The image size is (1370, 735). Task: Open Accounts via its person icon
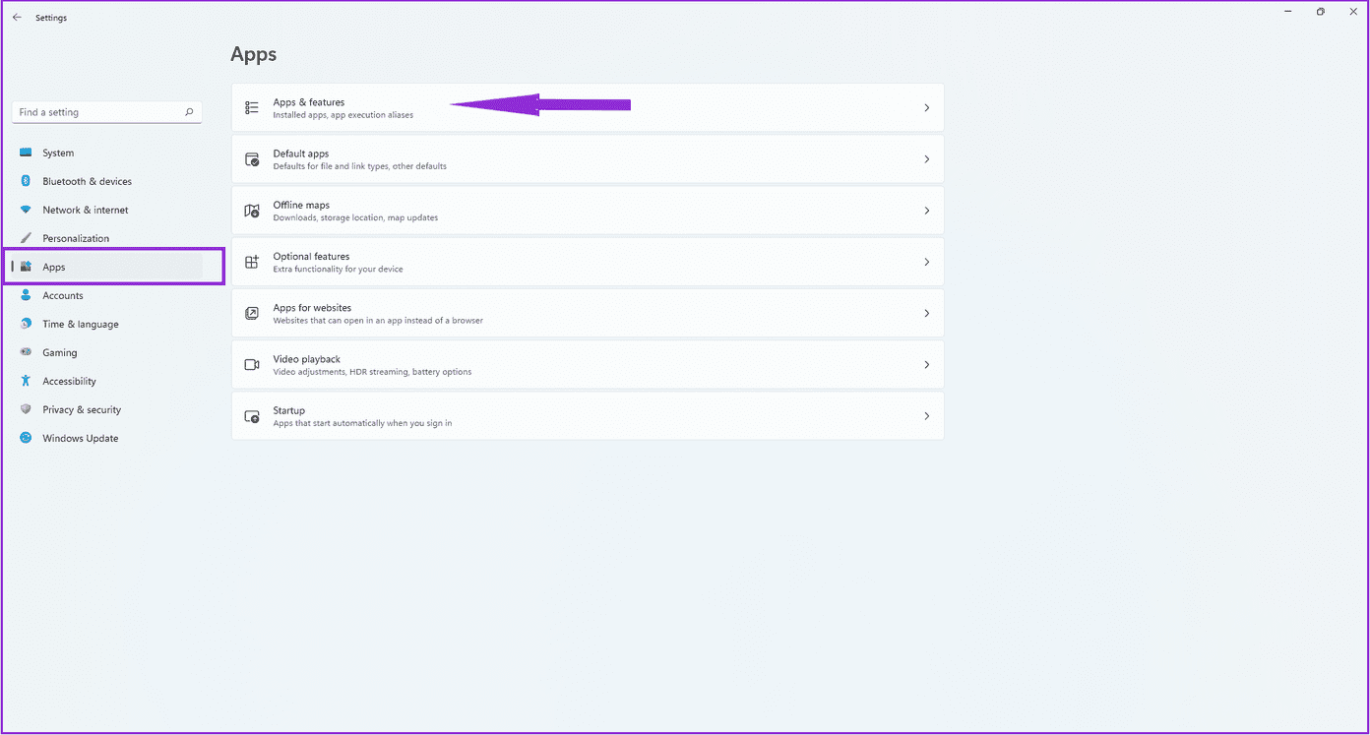point(26,295)
